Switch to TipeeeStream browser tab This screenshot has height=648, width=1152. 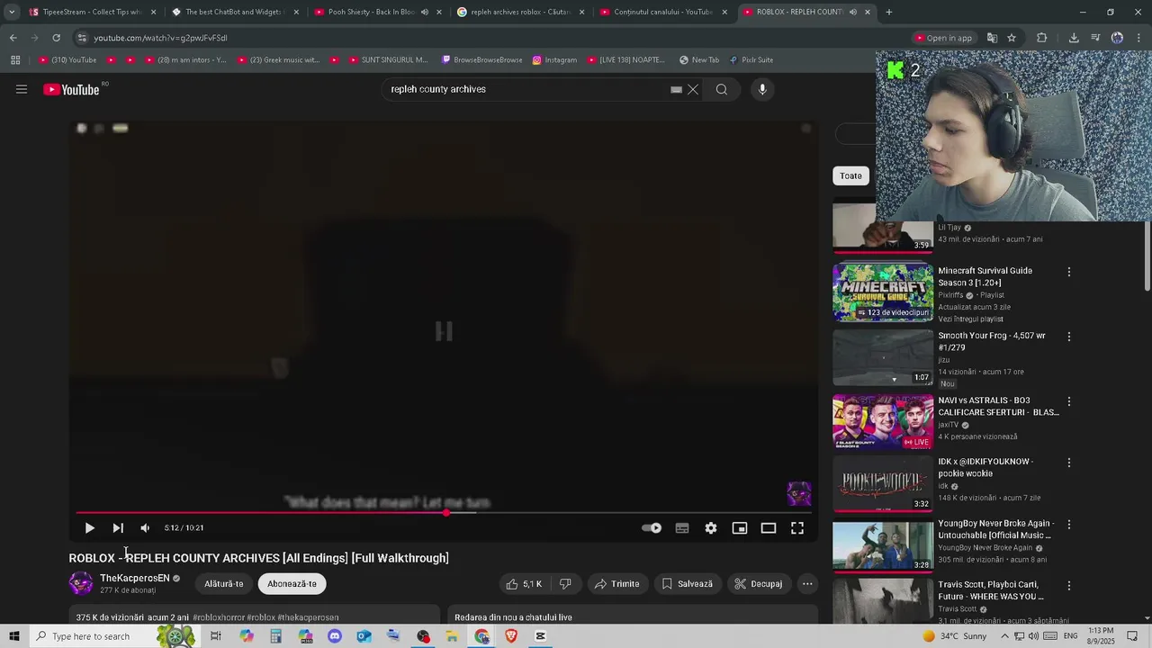[x=91, y=12]
